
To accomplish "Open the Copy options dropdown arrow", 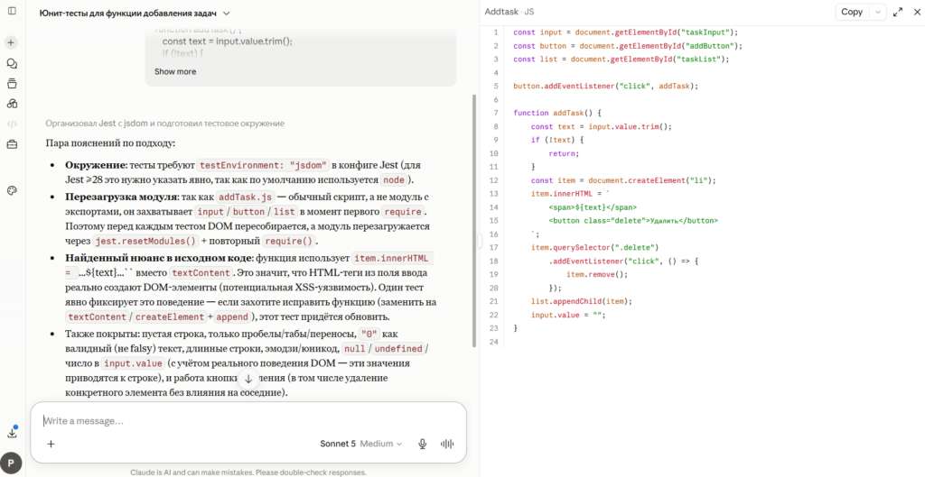I will [x=878, y=12].
